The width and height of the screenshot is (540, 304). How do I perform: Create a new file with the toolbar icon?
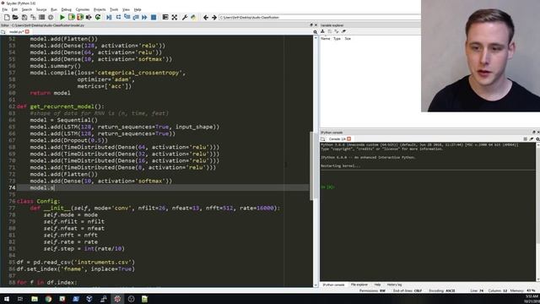coord(7,17)
